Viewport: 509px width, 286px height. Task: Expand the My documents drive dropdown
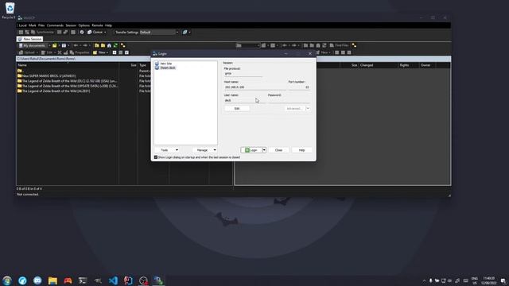click(x=49, y=45)
